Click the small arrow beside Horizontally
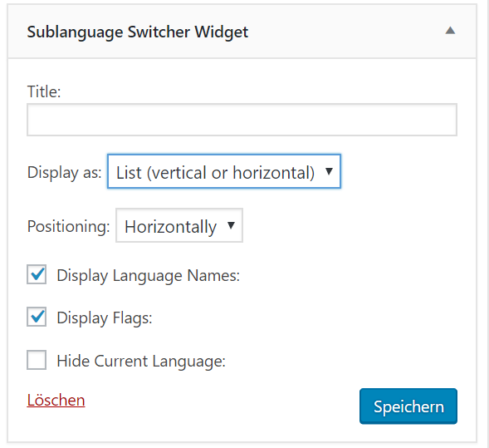Image resolution: width=489 pixels, height=448 pixels. tap(231, 225)
